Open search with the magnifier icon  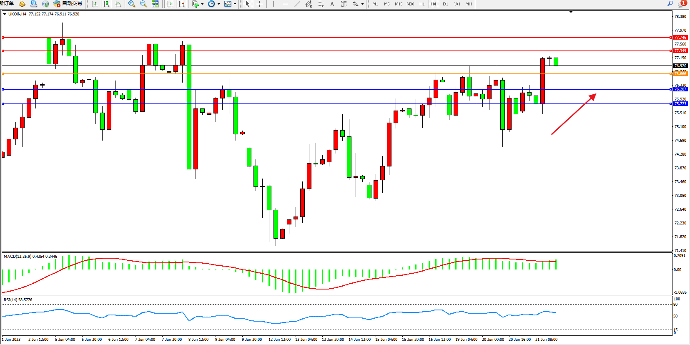coord(670,4)
